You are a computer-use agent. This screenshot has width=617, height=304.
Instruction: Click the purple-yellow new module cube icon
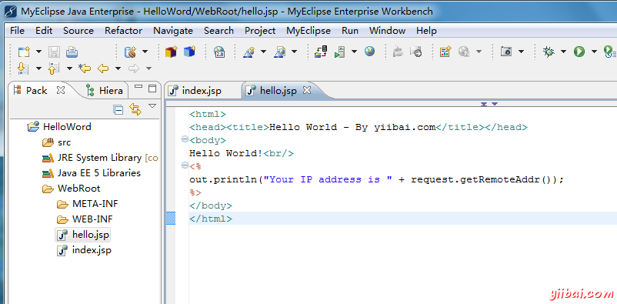tap(171, 52)
